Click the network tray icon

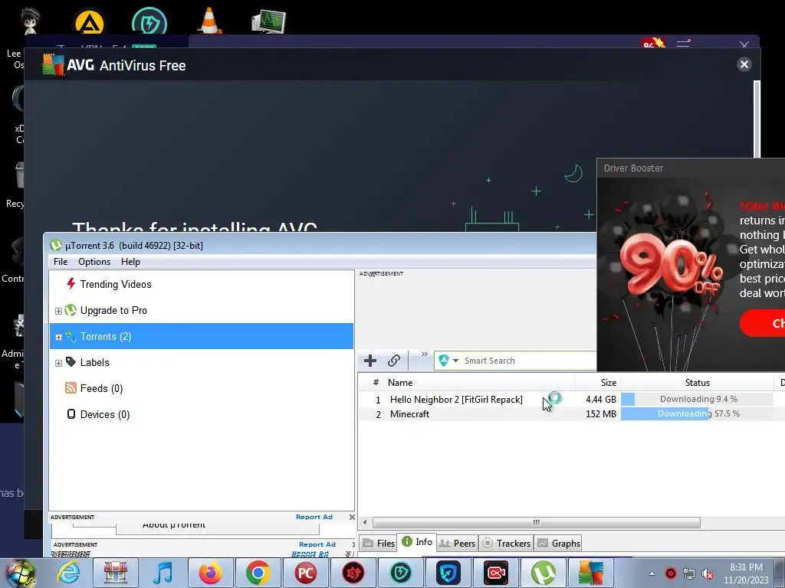click(689, 574)
